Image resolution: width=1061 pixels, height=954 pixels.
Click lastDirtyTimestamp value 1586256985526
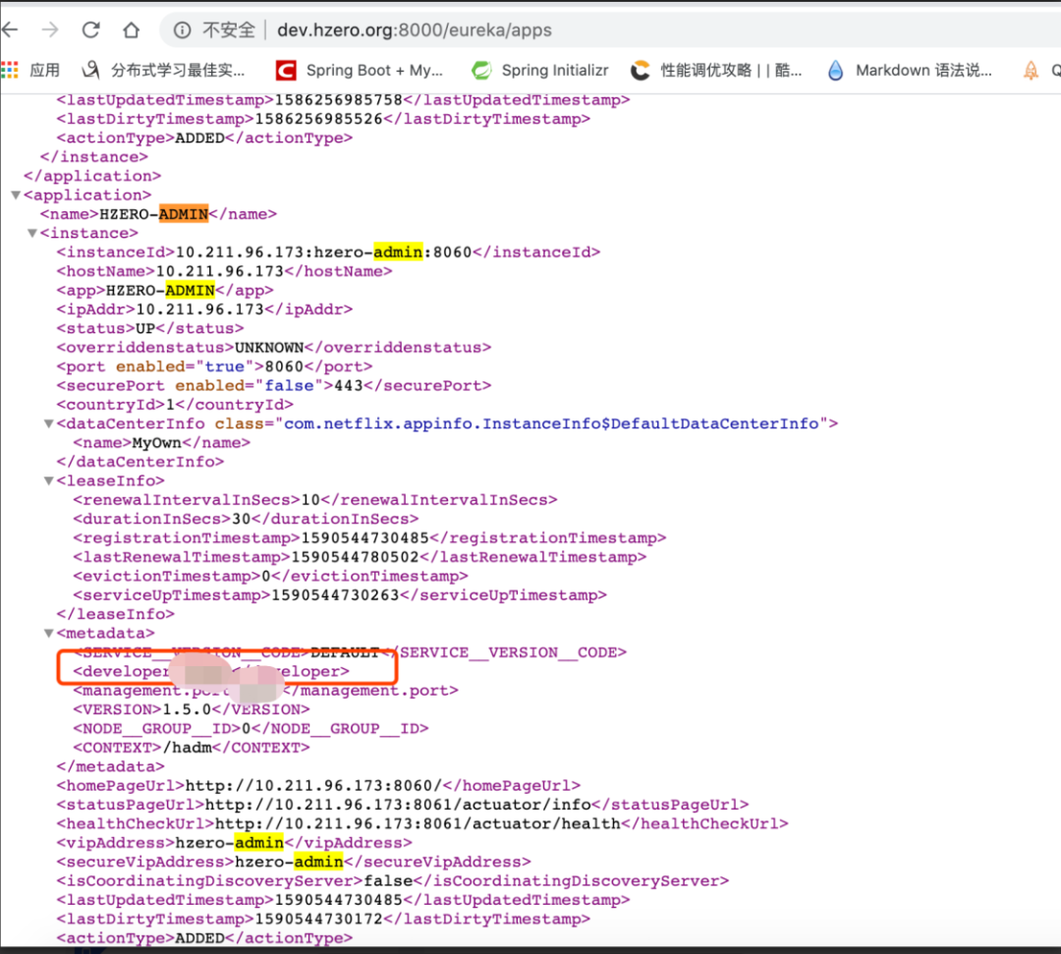click(x=318, y=119)
